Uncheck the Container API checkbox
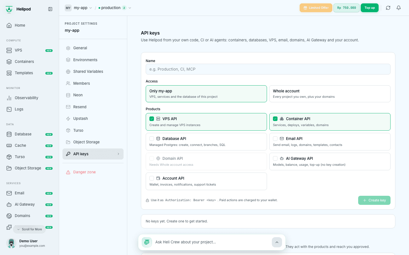 click(275, 119)
